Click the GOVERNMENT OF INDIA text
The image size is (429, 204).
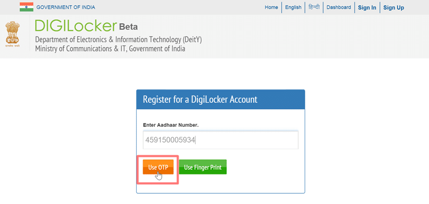65,7
